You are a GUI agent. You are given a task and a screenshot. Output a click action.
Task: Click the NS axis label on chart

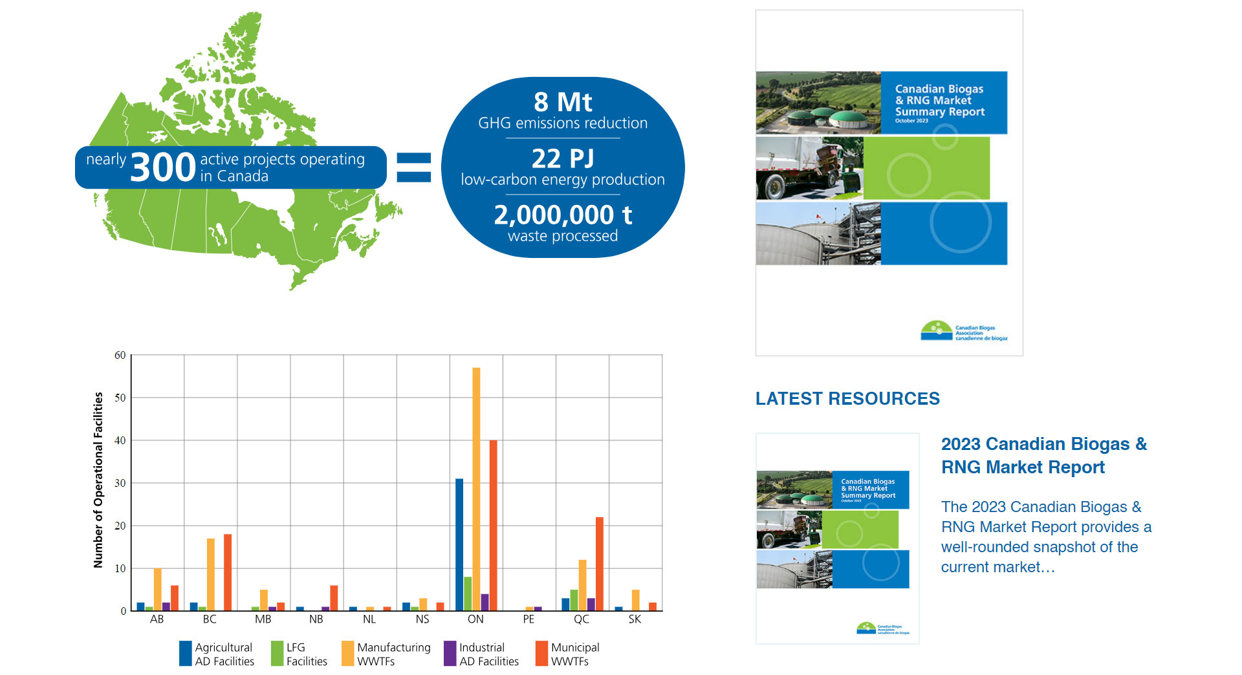[422, 619]
